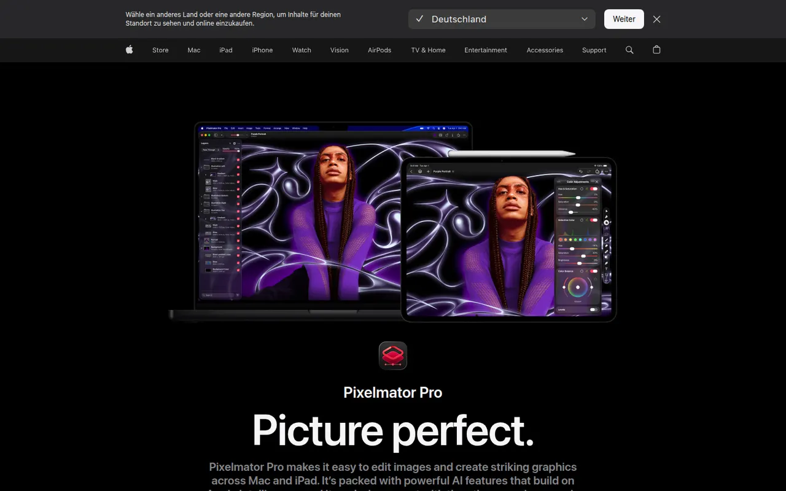Click the Weiter button
This screenshot has width=786, height=491.
click(x=624, y=19)
